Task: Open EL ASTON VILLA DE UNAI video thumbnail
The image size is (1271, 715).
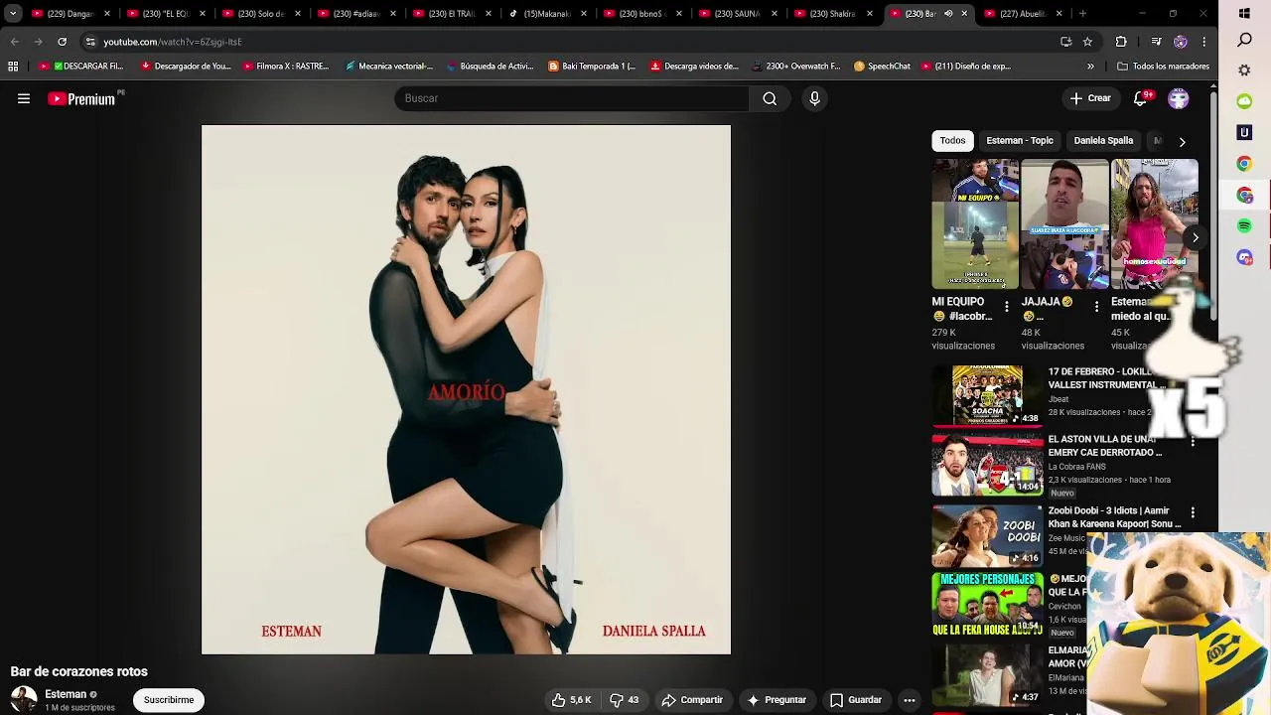Action: click(x=987, y=465)
